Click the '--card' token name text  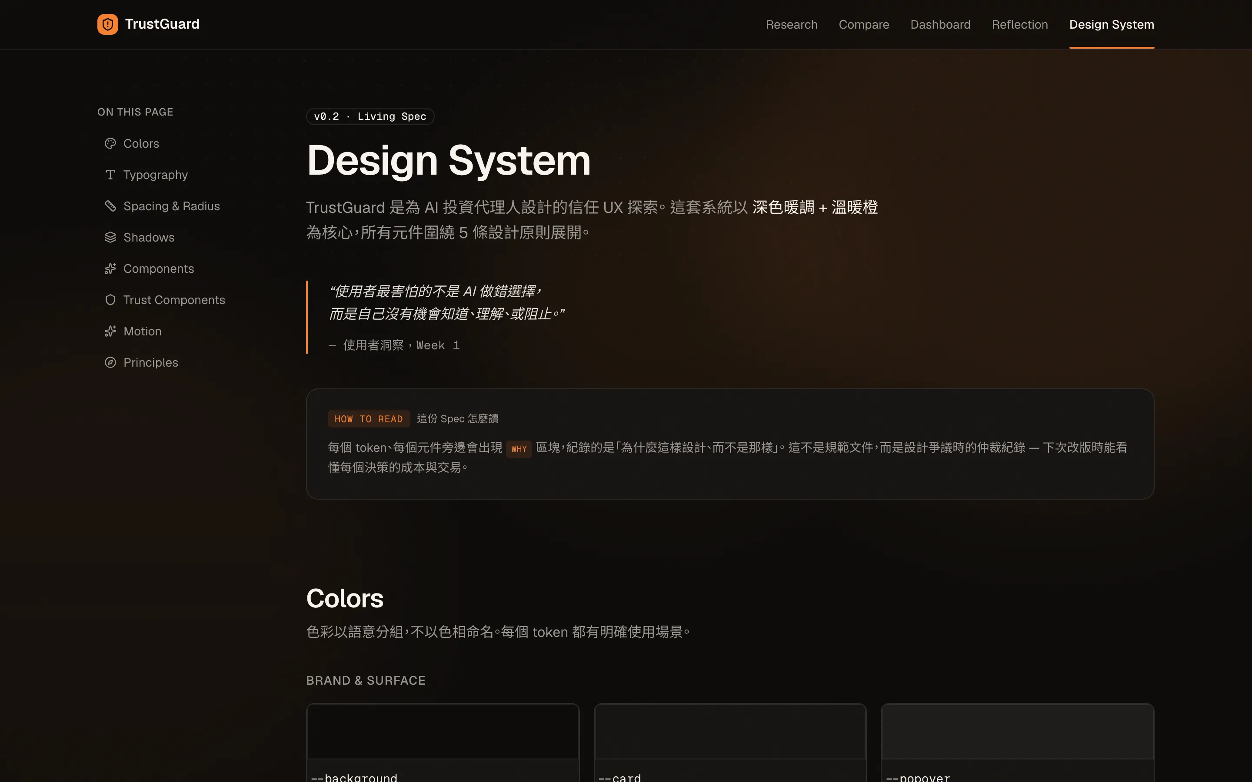coord(620,777)
